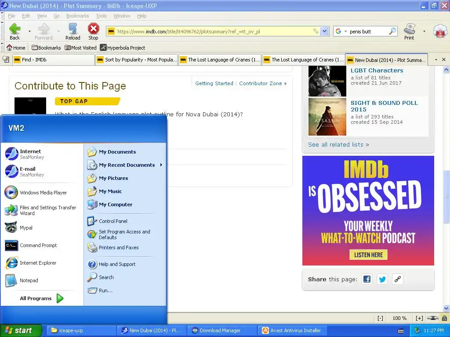Open the Bookmarks toolbar folder
Image resolution: width=450 pixels, height=337 pixels.
click(46, 48)
